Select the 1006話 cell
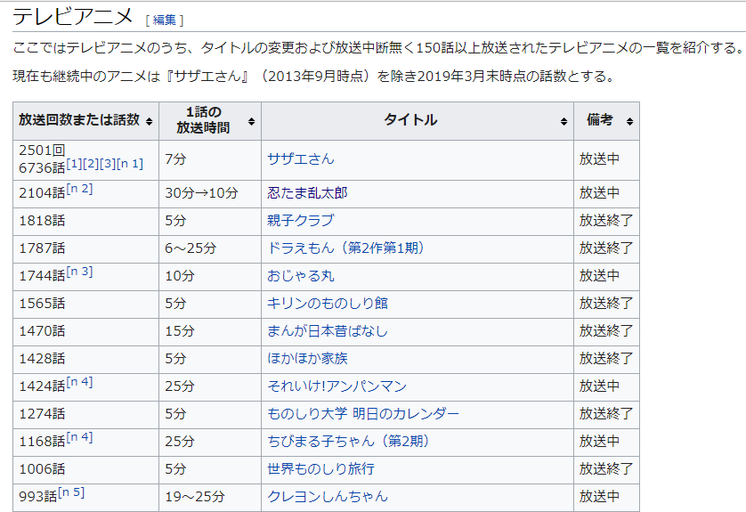 coord(85,469)
